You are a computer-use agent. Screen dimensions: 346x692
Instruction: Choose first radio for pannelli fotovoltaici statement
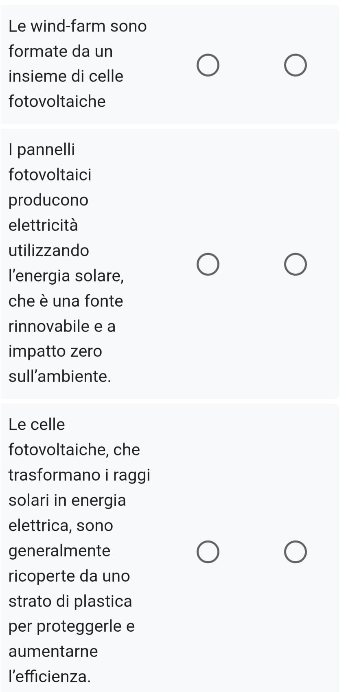click(x=208, y=264)
